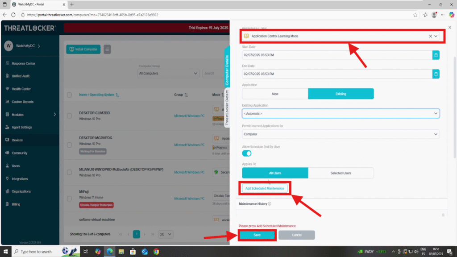Select the Existing application option

pos(341,94)
